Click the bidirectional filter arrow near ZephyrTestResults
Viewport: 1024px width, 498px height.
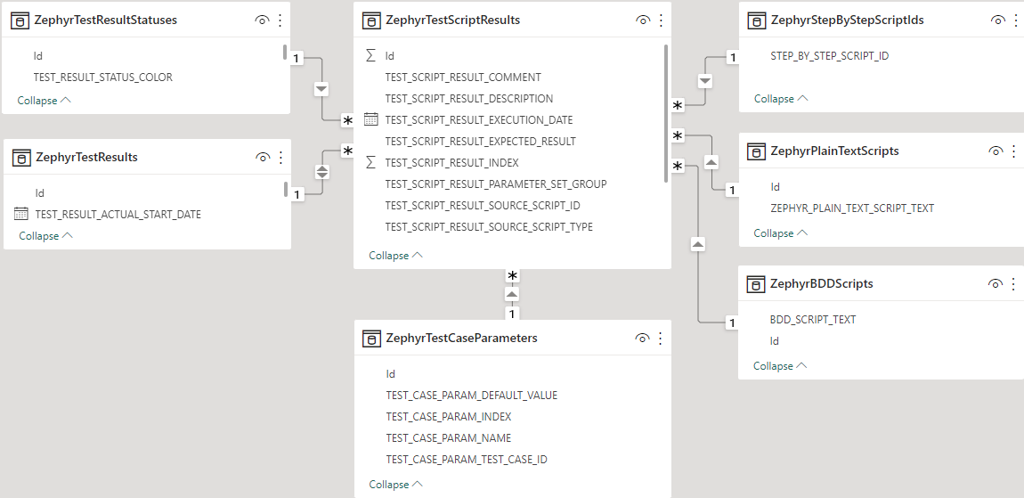(322, 172)
